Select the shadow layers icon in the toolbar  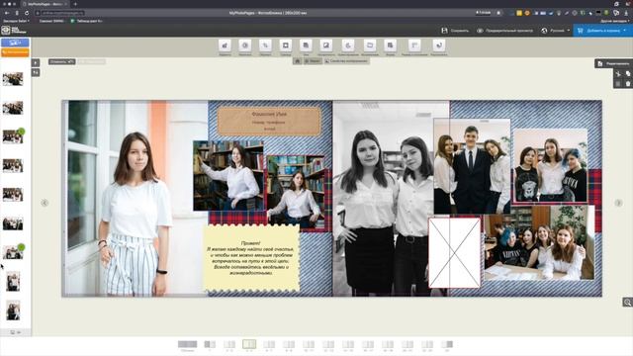tap(306, 45)
